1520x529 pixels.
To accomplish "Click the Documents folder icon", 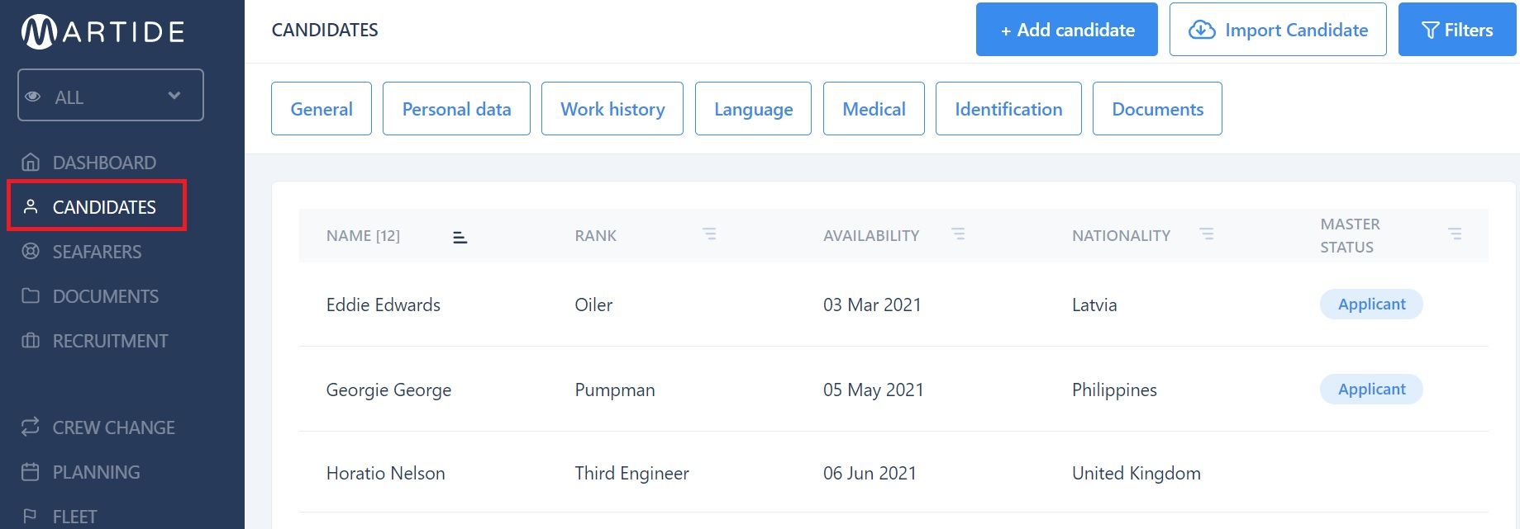I will tap(31, 295).
